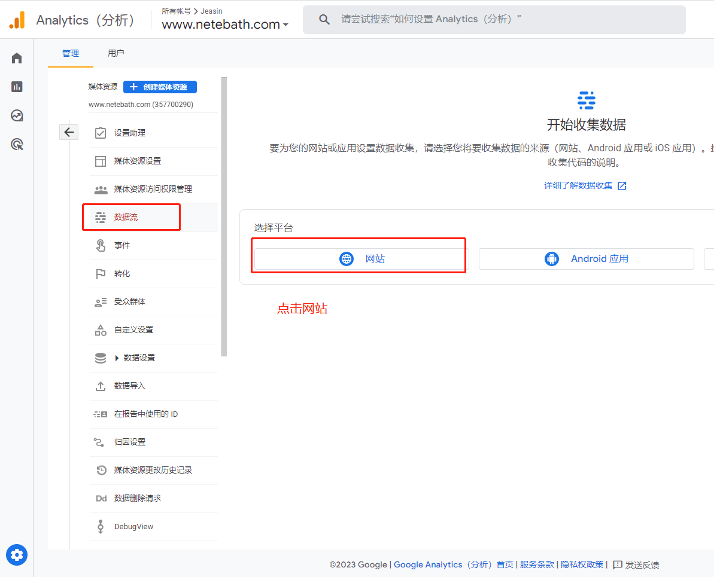
Task: Open 转化 menu item
Action: coord(154,273)
